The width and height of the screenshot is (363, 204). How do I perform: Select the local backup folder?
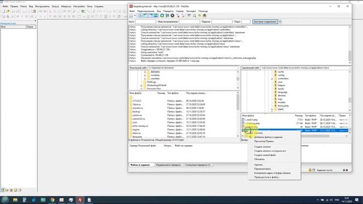click(136, 112)
